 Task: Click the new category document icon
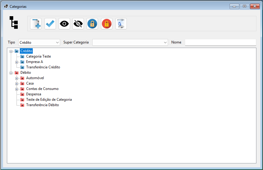point(36,24)
